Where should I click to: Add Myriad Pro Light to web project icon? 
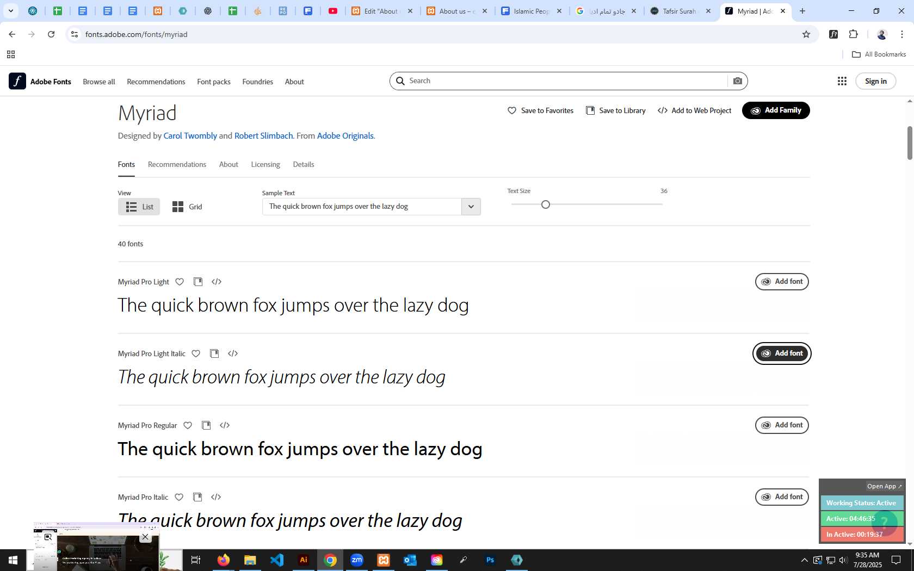(x=217, y=282)
